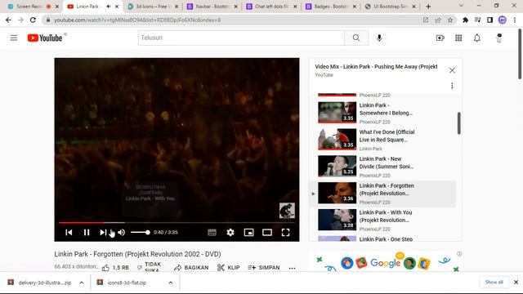Play Somewhere I Belong from the playlist

coord(382,113)
